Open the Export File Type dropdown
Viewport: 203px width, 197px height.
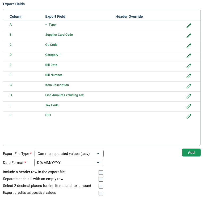[69, 154]
